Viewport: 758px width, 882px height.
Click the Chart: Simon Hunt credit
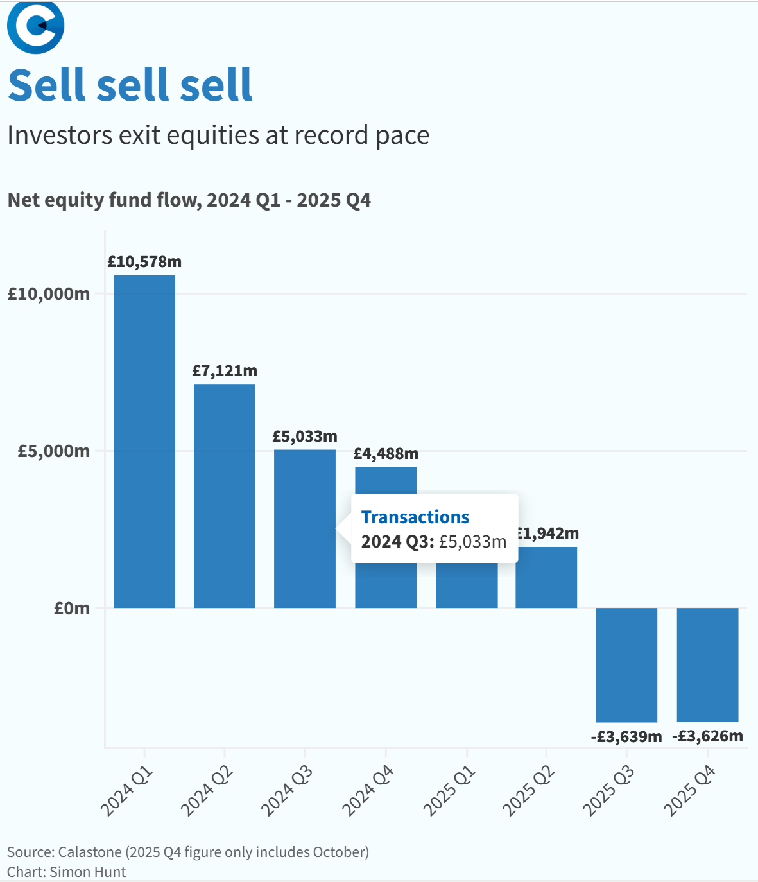[x=67, y=872]
